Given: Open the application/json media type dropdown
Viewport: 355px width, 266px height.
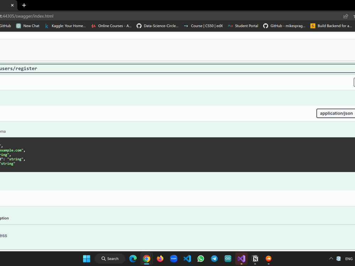Looking at the screenshot, I should pyautogui.click(x=336, y=113).
